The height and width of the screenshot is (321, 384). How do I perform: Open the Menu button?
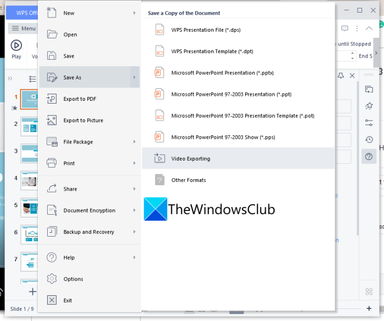click(x=23, y=28)
